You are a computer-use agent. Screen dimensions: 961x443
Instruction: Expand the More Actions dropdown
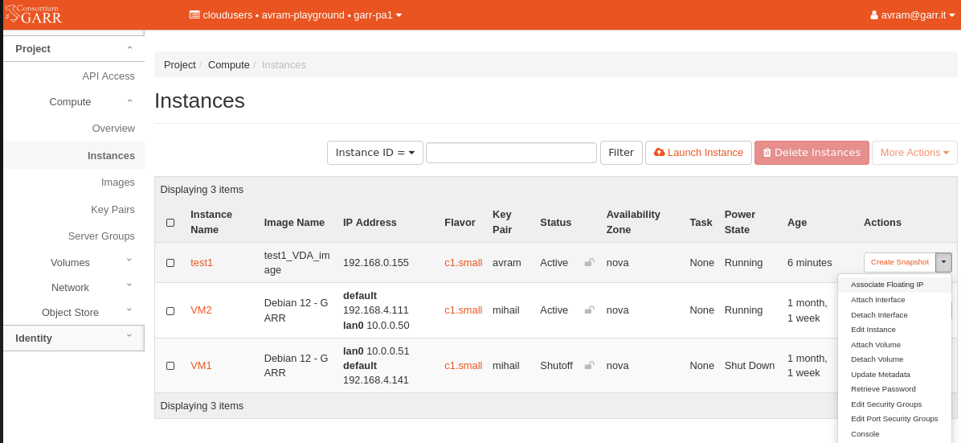click(x=914, y=153)
